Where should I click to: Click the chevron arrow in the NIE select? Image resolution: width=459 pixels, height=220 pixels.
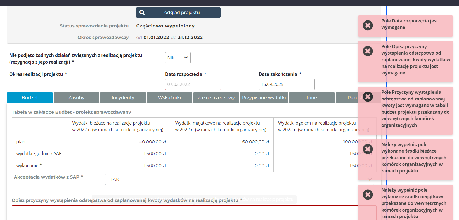pyautogui.click(x=186, y=58)
